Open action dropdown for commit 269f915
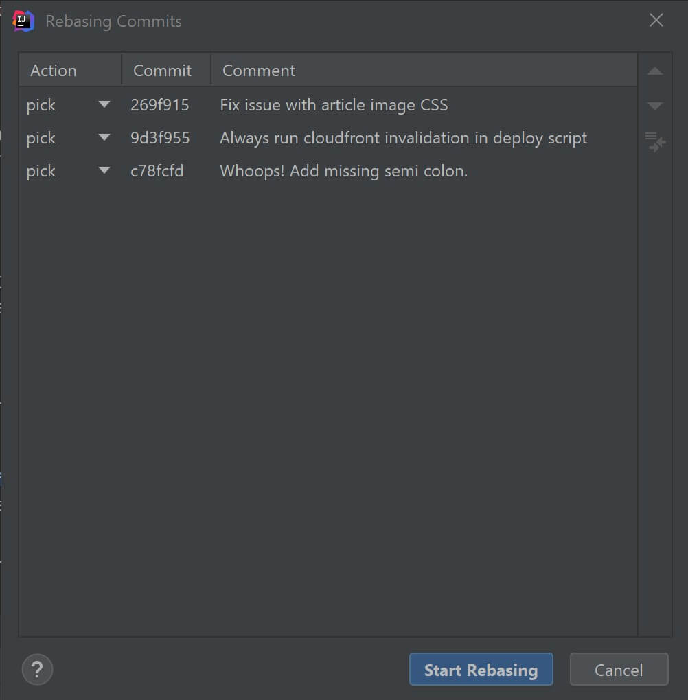 (x=104, y=104)
